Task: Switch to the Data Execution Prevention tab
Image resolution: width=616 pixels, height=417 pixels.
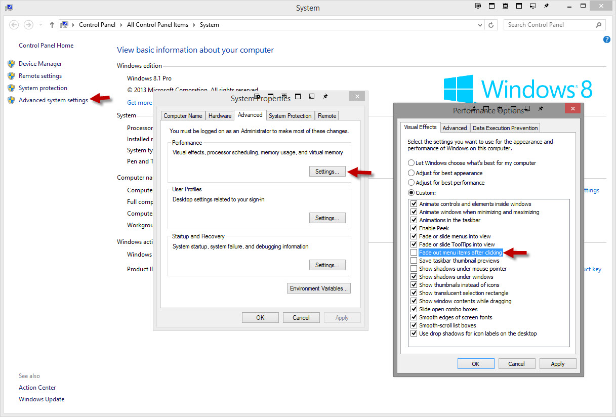Action: 505,128
